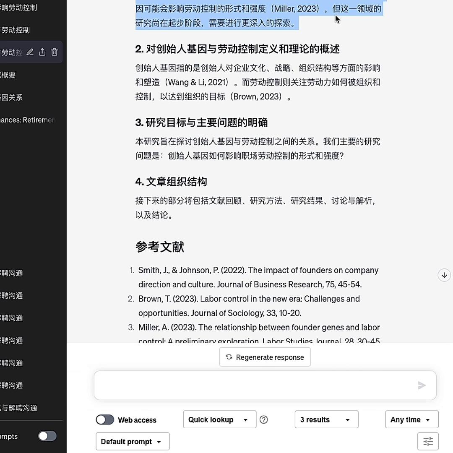Screen dimensions: 453x453
Task: Open the Default prompt dropdown
Action: (x=132, y=441)
